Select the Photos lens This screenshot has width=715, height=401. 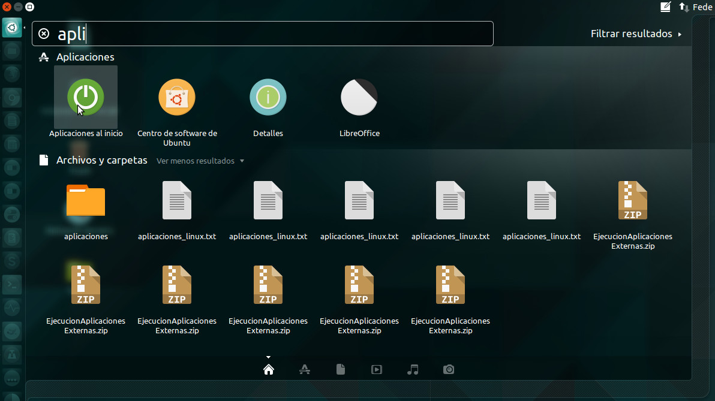[449, 369]
